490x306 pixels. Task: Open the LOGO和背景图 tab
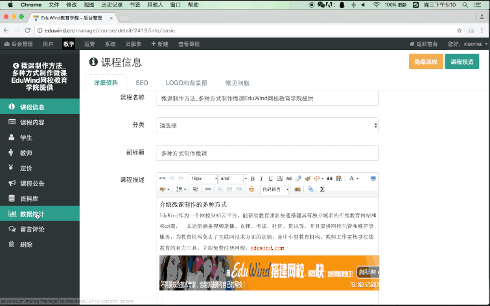pyautogui.click(x=186, y=83)
